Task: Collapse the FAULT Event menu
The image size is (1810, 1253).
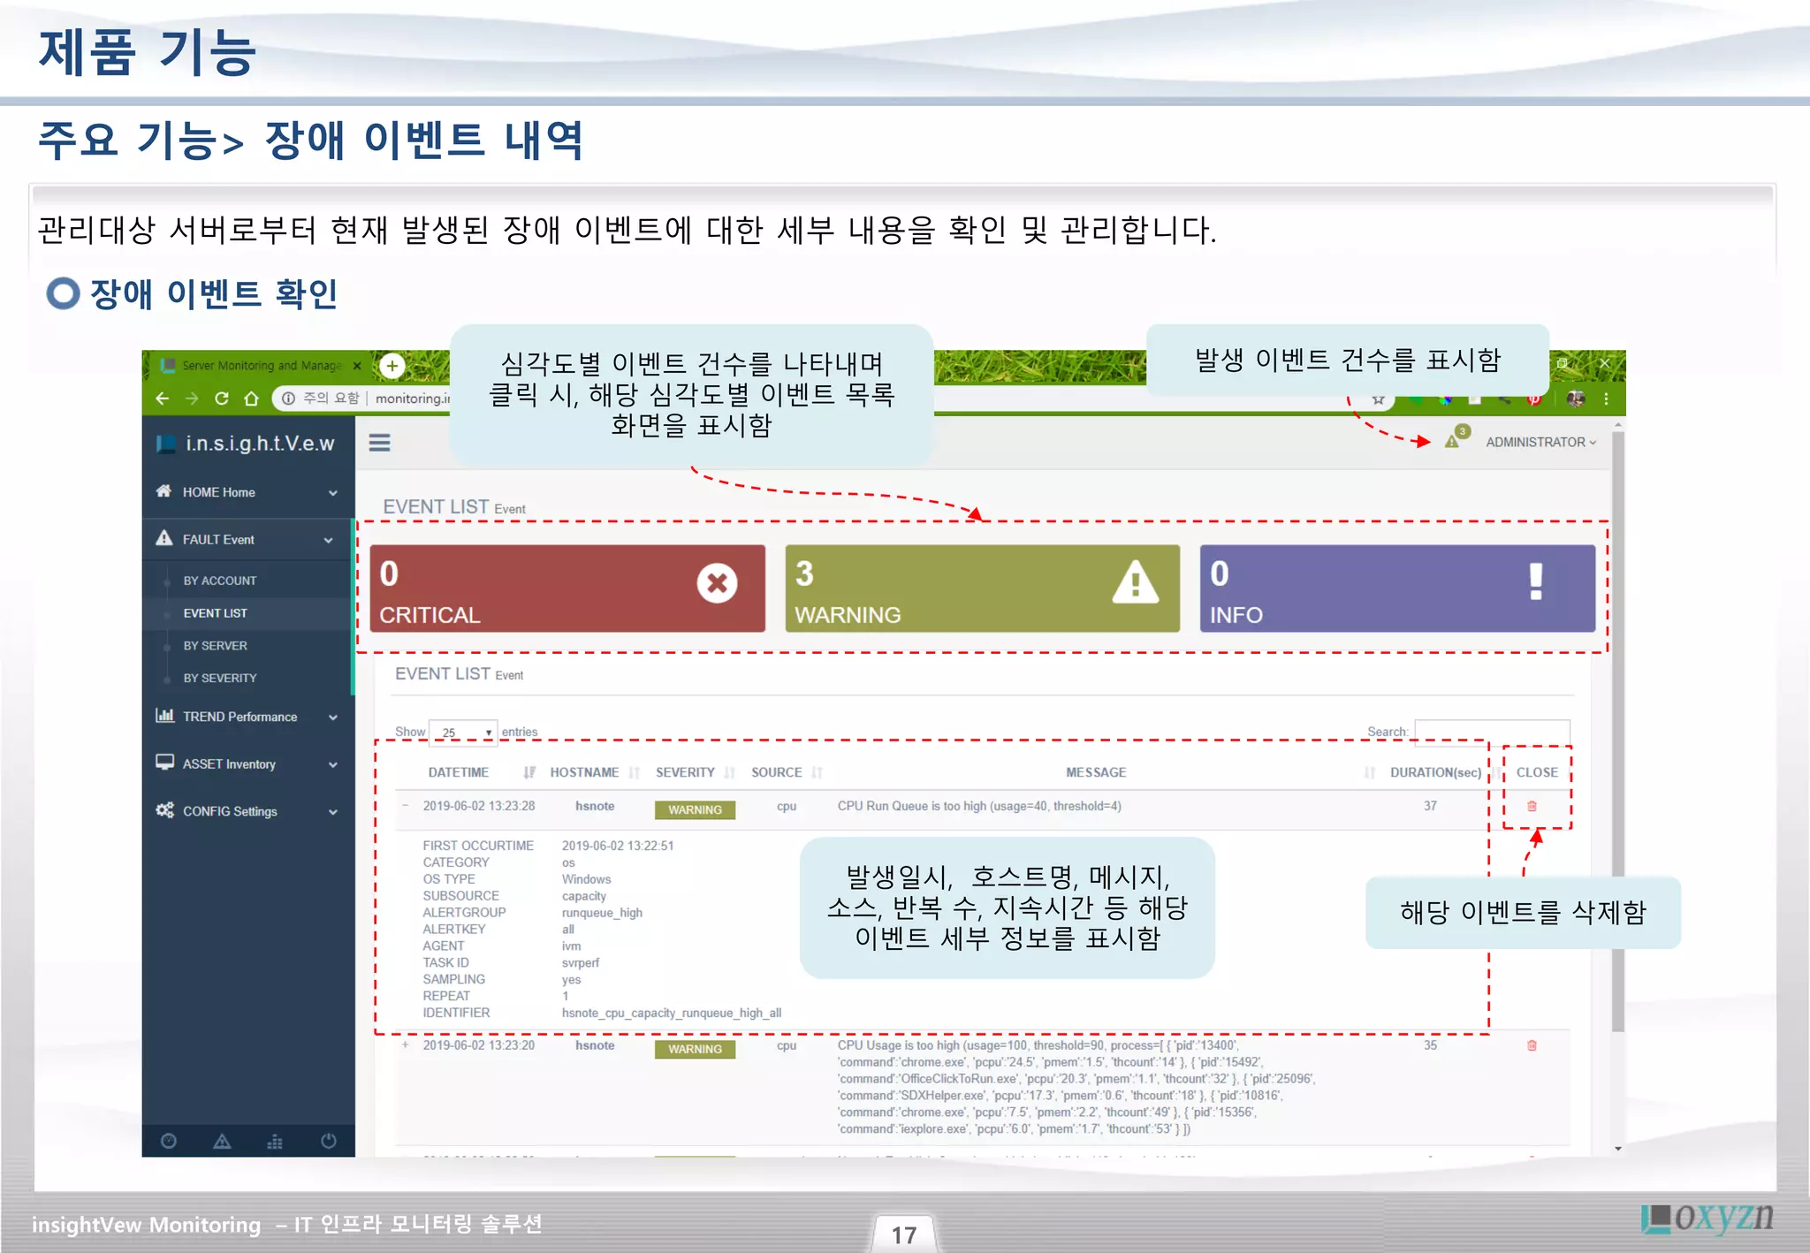Action: 247,539
